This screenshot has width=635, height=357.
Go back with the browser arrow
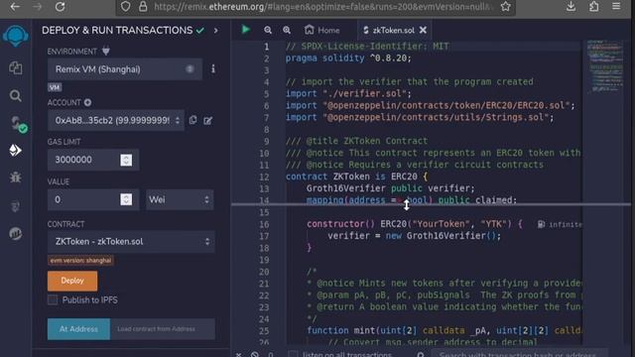point(15,7)
